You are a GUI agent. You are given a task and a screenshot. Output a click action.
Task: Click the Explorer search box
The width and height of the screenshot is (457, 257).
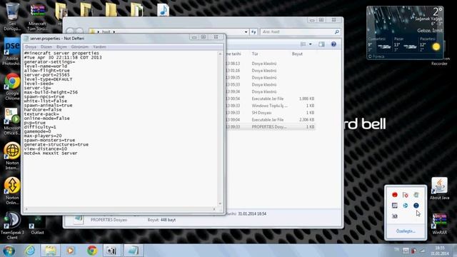(300, 31)
